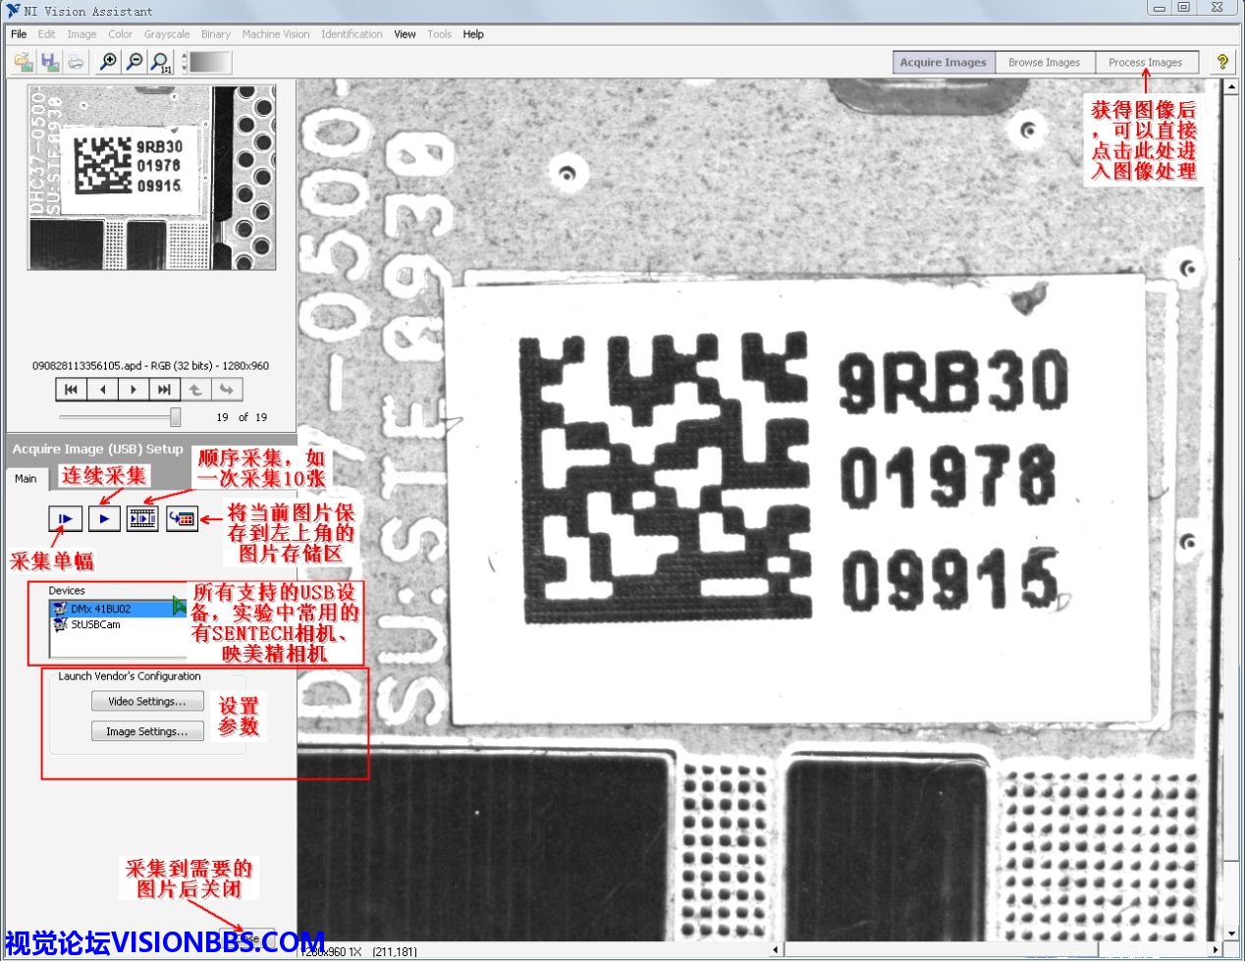Click the image browser position slider
This screenshot has width=1245, height=961.
pos(176,417)
